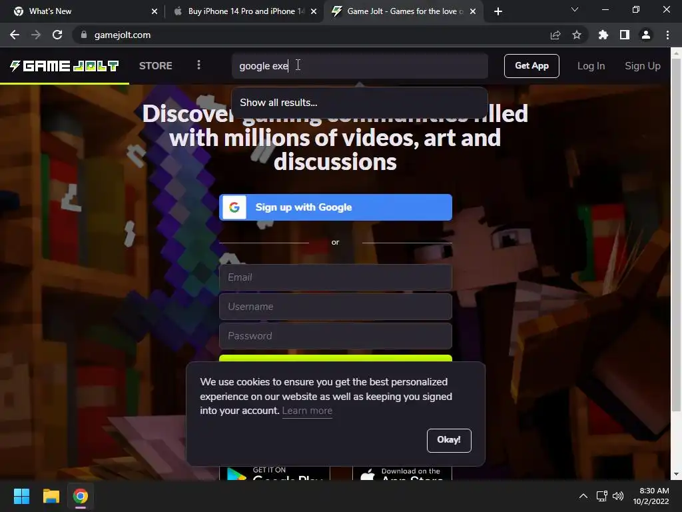This screenshot has height=512, width=682.
Task: Open the Sign Up page
Action: [643, 66]
